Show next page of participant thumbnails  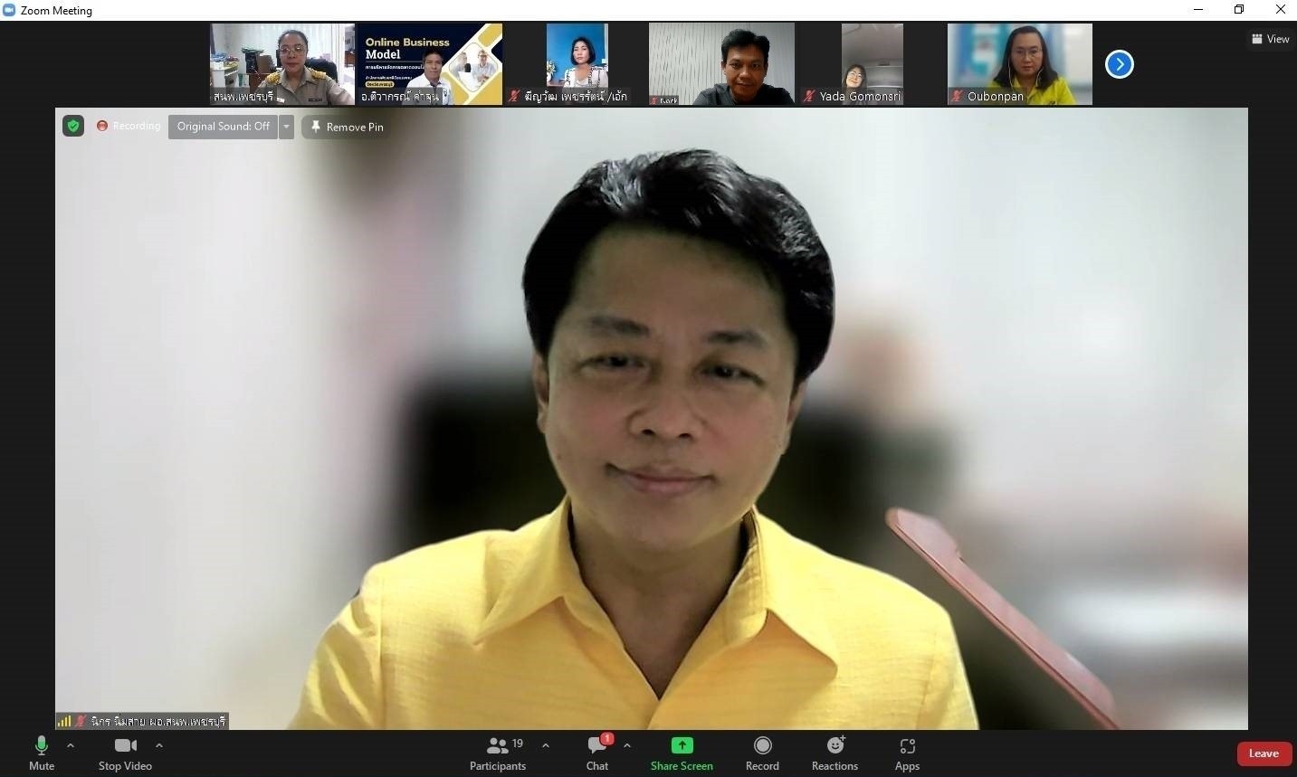pos(1120,64)
